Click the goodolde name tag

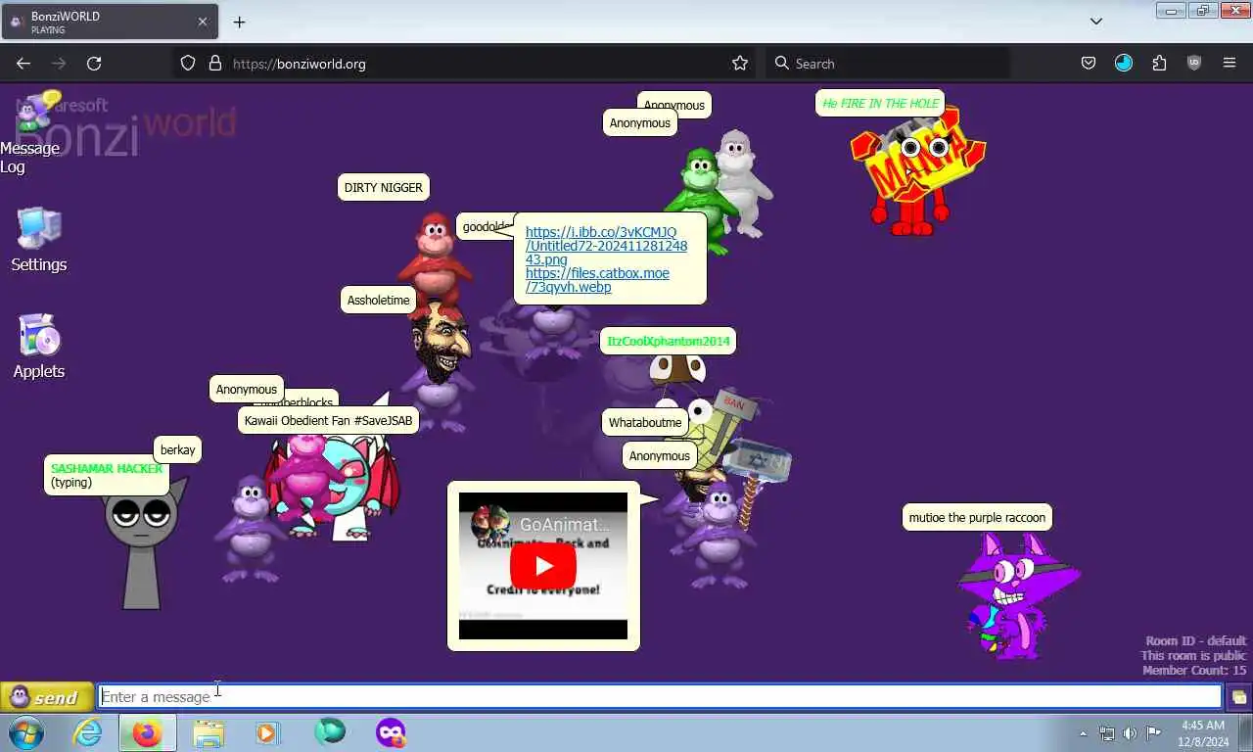click(x=485, y=227)
